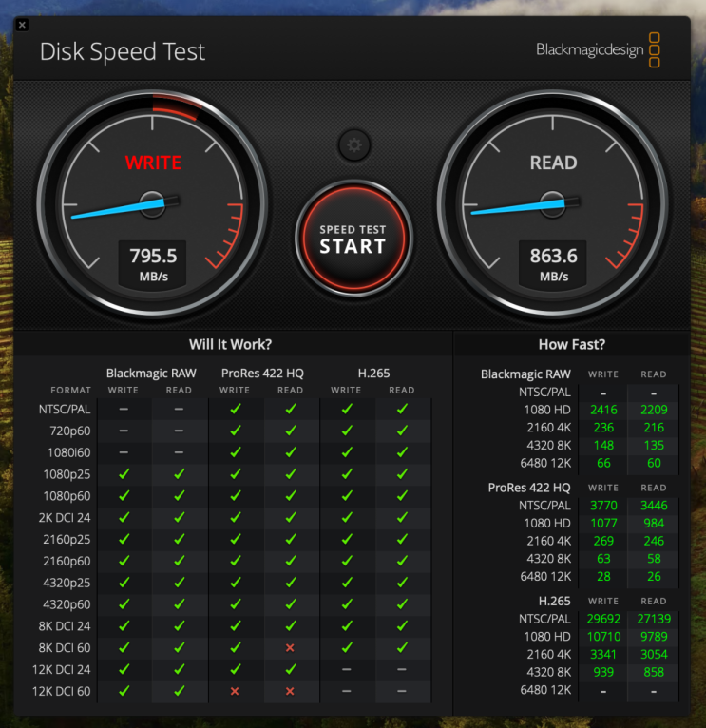This screenshot has height=728, width=706.
Task: Click 12K DCI 24 ProRes read checkmark
Action: pyautogui.click(x=291, y=669)
